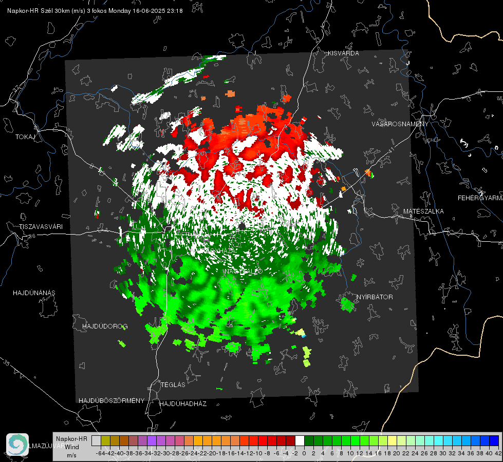This screenshot has height=462, width=503.
Task: Click the swirl logo icon at bottom left
Action: [17, 445]
